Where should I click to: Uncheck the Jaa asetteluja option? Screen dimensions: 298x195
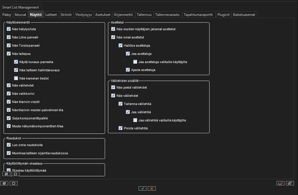coord(128,54)
